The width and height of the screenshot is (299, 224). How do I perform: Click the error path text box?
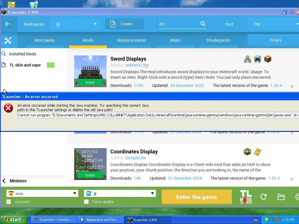point(158,115)
